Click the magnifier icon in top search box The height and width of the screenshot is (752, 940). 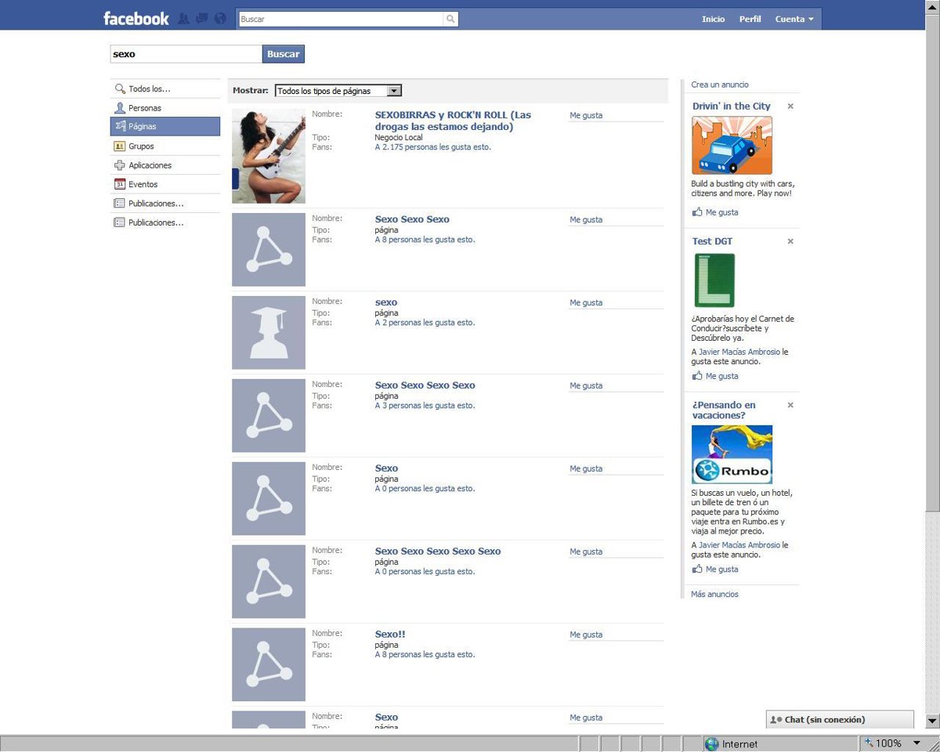click(x=450, y=19)
